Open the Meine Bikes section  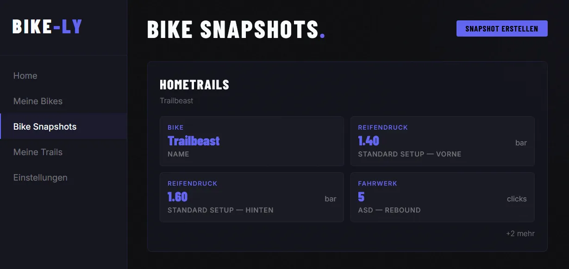click(x=38, y=101)
